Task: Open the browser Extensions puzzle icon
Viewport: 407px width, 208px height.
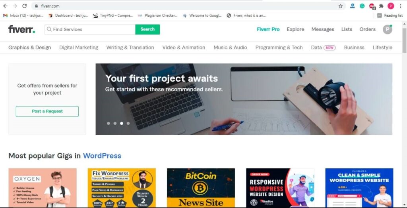Action: point(381,6)
